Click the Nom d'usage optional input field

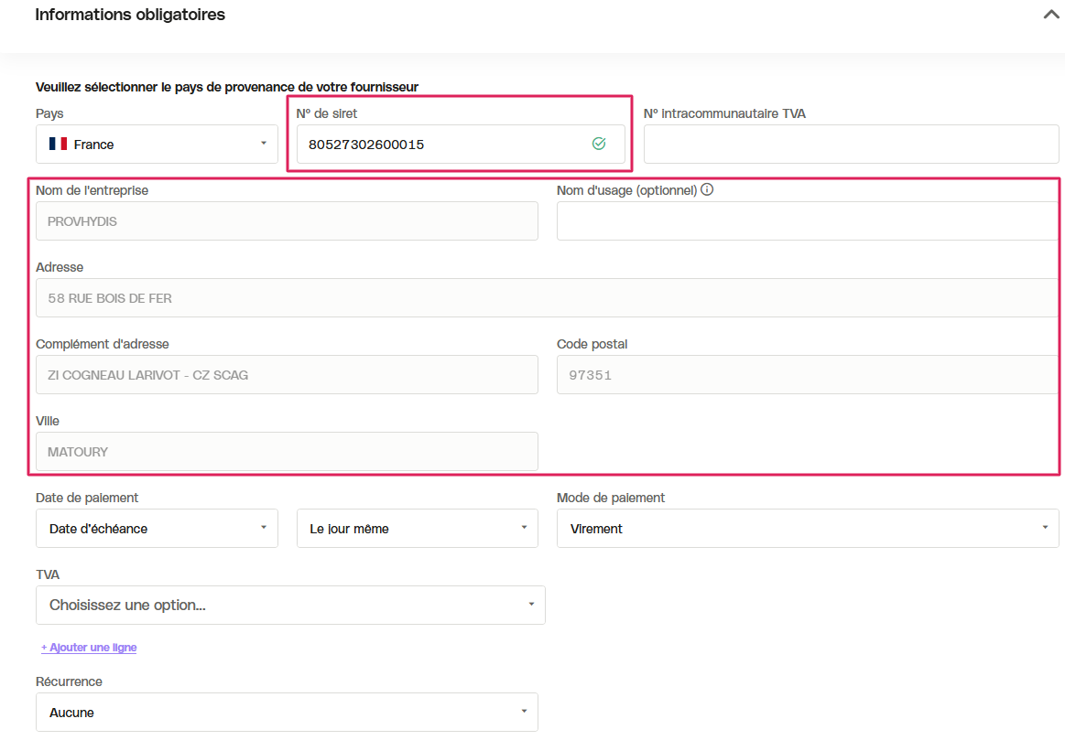click(x=808, y=221)
